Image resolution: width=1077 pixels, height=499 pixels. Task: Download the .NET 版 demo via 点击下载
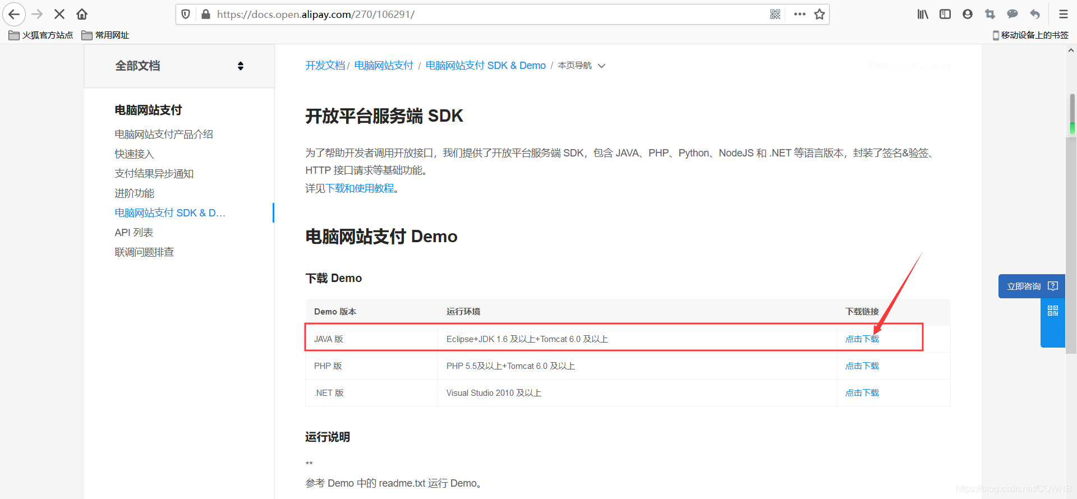click(862, 393)
